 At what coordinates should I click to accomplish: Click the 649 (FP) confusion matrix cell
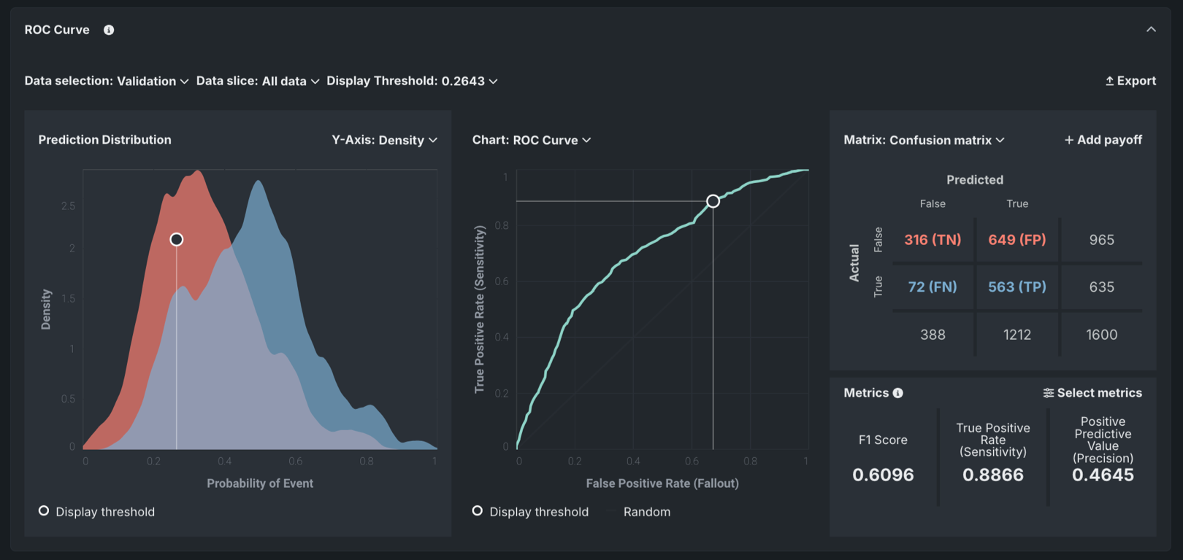pos(1017,239)
